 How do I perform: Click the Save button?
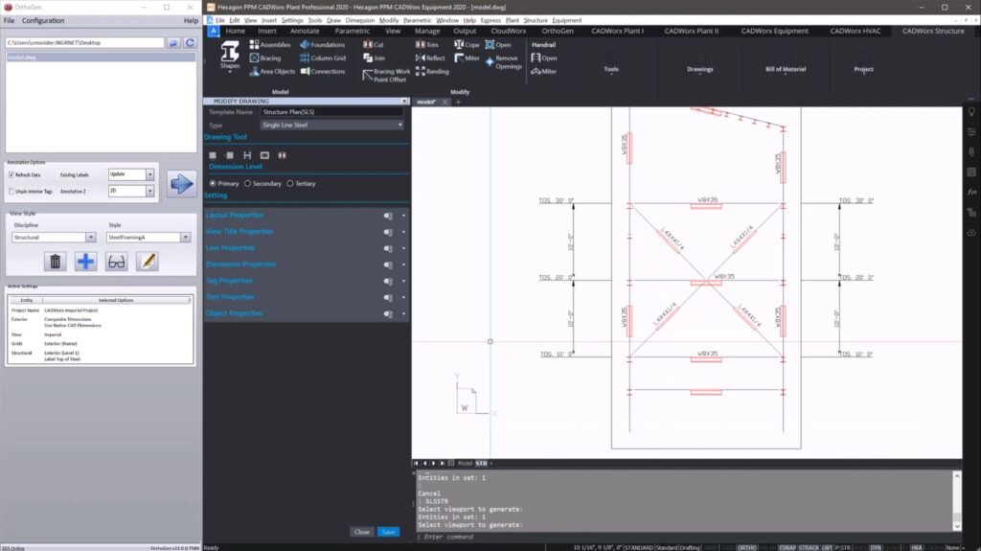click(x=388, y=532)
